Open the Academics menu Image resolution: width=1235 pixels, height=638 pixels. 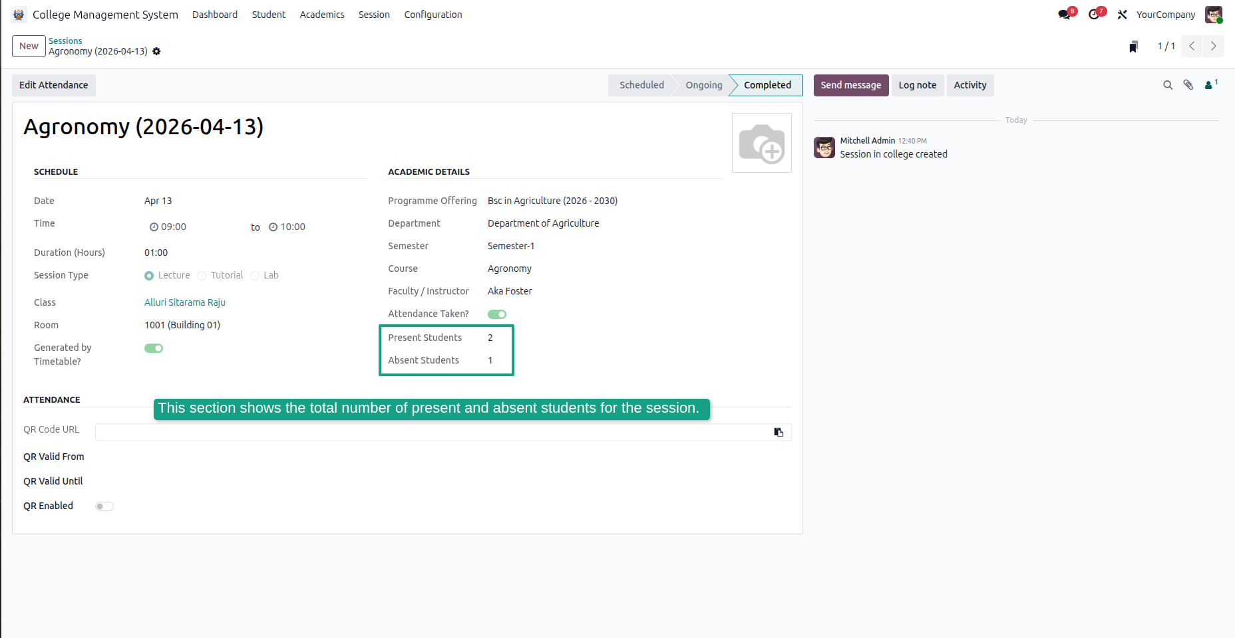(x=322, y=15)
